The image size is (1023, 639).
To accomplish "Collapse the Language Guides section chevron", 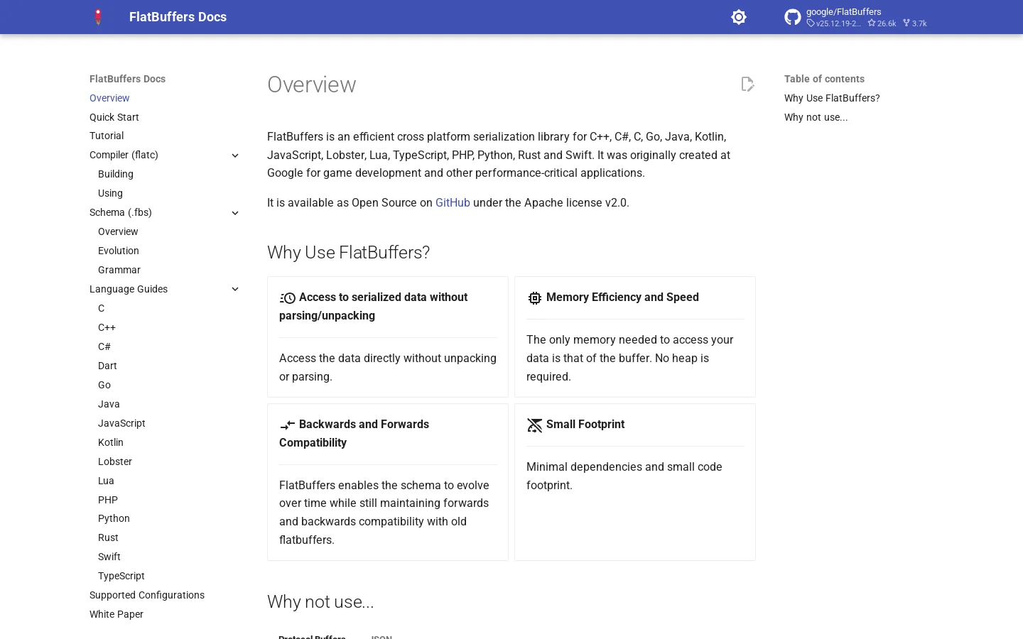I will (235, 290).
